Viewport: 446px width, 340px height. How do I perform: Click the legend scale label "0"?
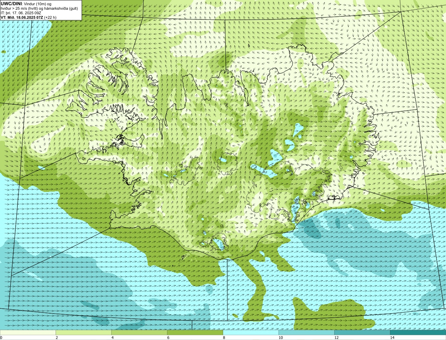[1, 338]
